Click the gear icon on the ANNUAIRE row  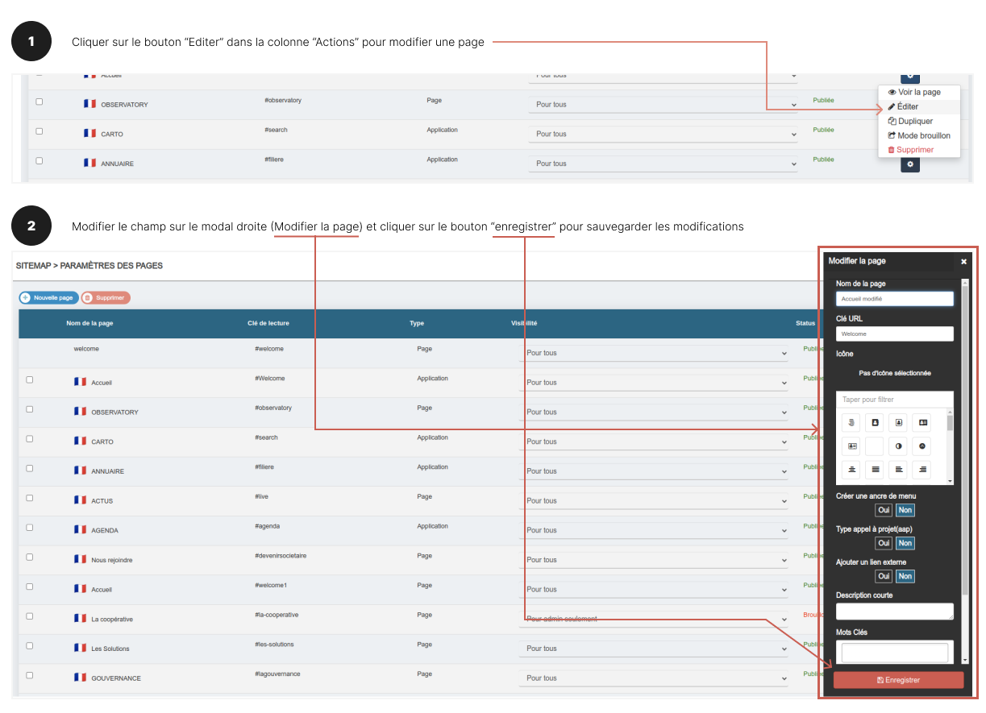click(909, 164)
